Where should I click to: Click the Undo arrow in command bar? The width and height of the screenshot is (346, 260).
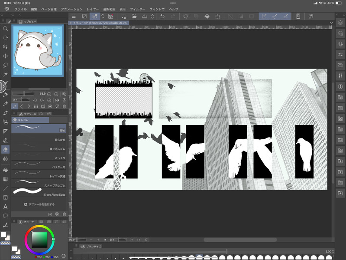tap(162, 16)
